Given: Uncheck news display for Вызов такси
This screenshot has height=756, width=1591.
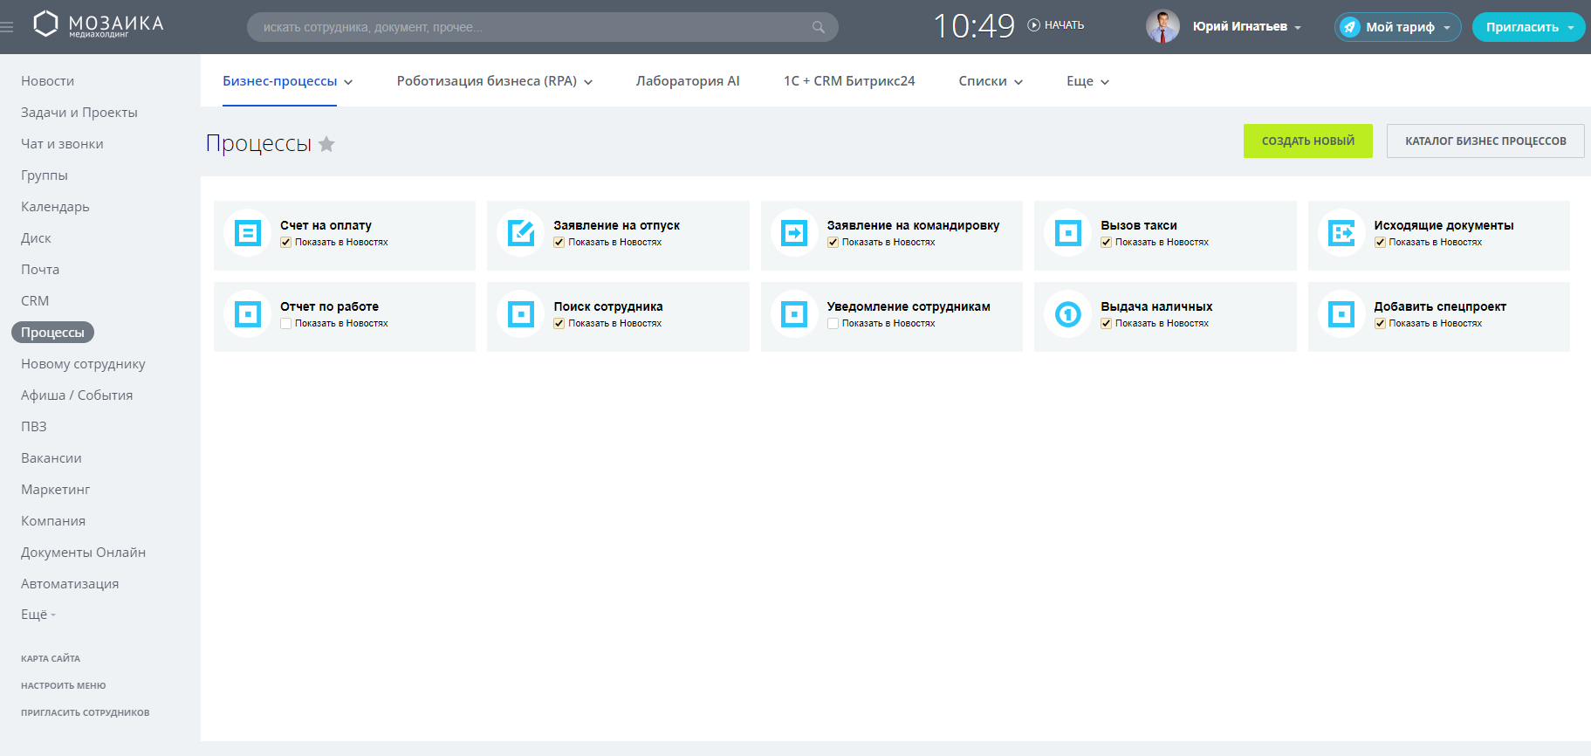Looking at the screenshot, I should point(1106,243).
